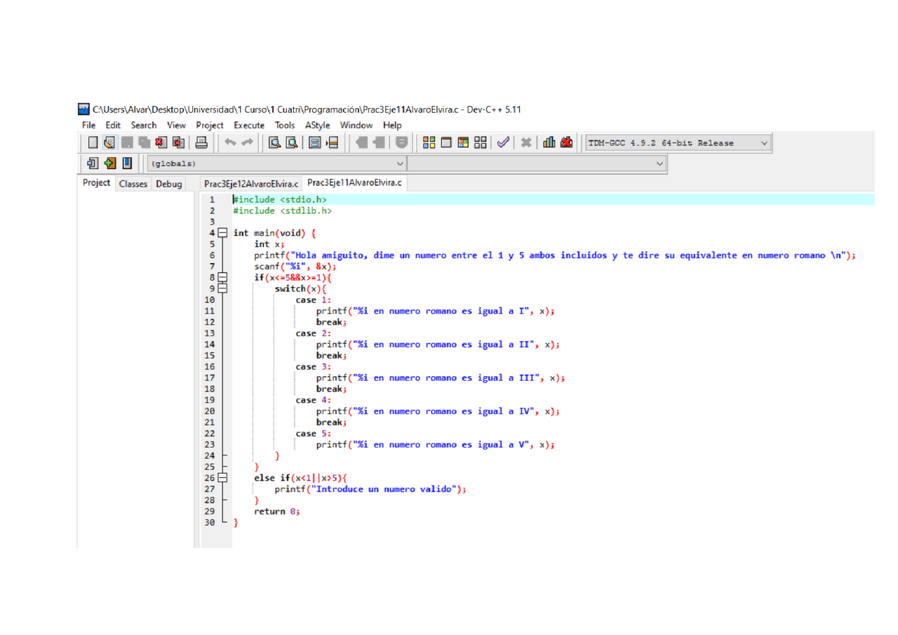Click the syntax check checkmark icon
This screenshot has height=635, width=898.
coord(502,142)
